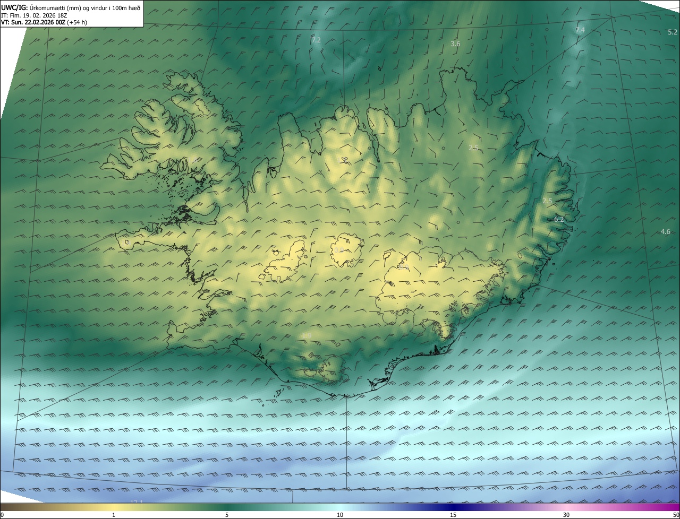Image resolution: width=680 pixels, height=519 pixels.
Task: Click the 7.4 value label on the map
Action: [580, 30]
